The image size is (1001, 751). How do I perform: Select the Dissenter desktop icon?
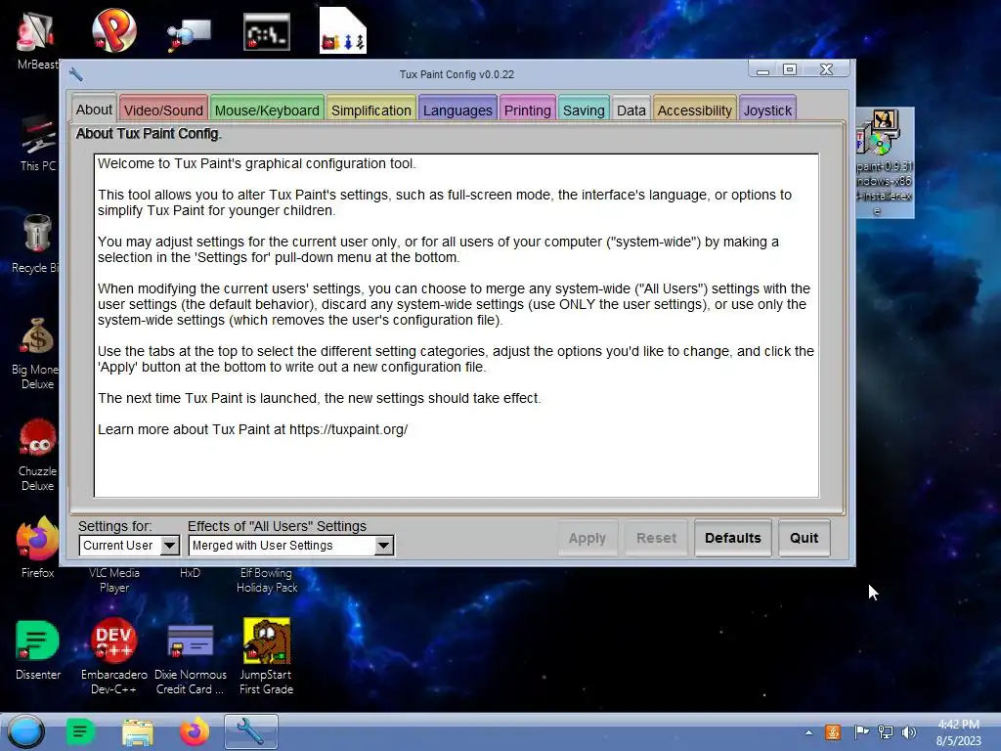[38, 649]
